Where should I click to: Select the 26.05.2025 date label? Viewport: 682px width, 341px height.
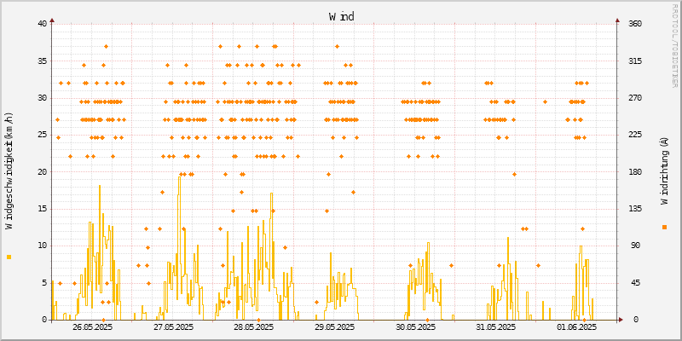[x=92, y=327]
